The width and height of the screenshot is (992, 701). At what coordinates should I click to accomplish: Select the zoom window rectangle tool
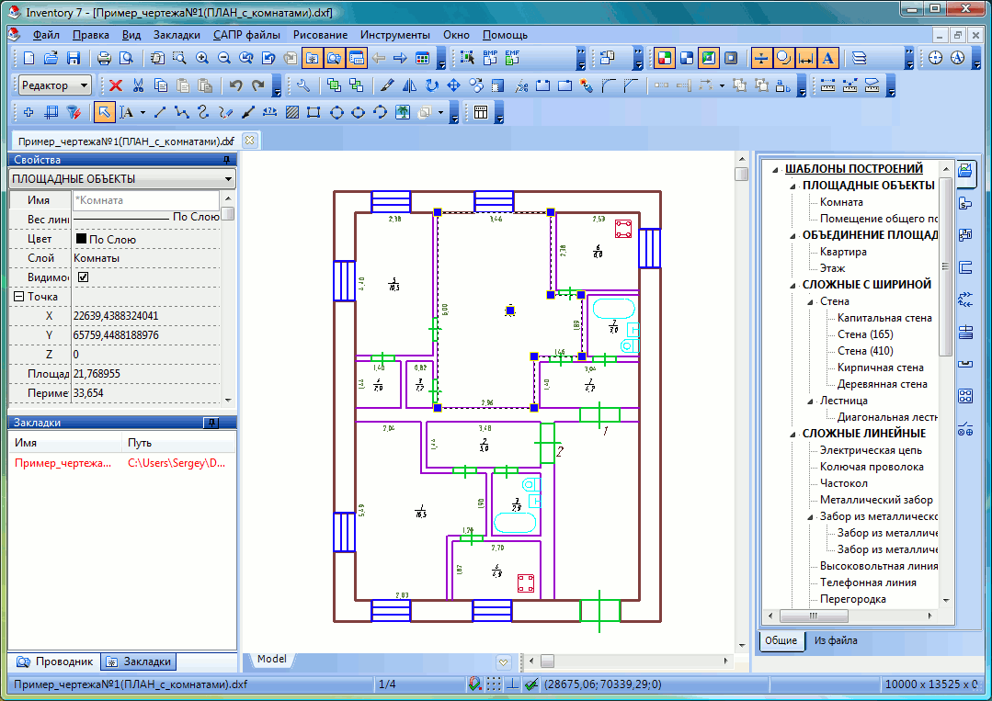coord(179,58)
